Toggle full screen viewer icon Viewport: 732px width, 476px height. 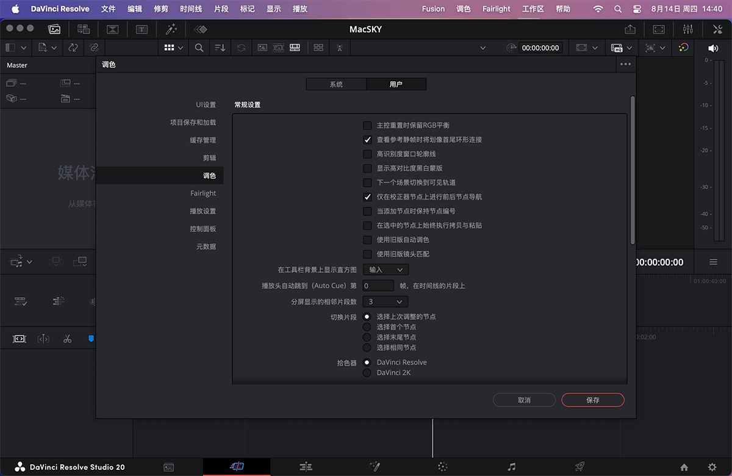[x=659, y=29]
